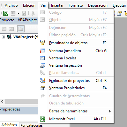Click the Properties Window icon in the toolbar
This screenshot has width=127, height=127.
coord(120,13)
